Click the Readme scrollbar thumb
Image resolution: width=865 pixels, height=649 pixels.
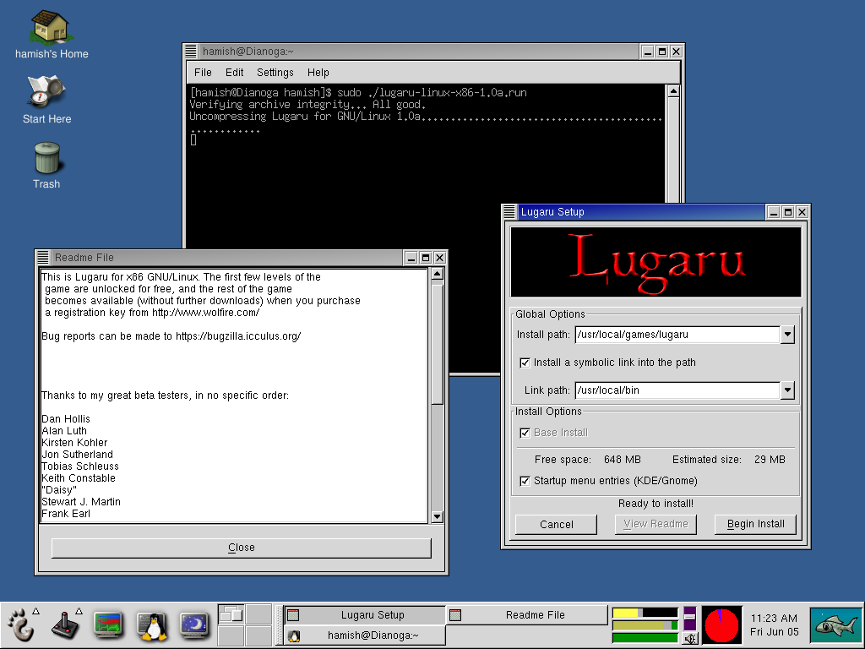437,343
